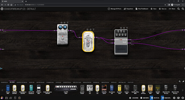This screenshot has height=100, width=185.
Task: Toggle bypass footswitch on LSP Impulse Responses
Action: pyautogui.click(x=88, y=46)
